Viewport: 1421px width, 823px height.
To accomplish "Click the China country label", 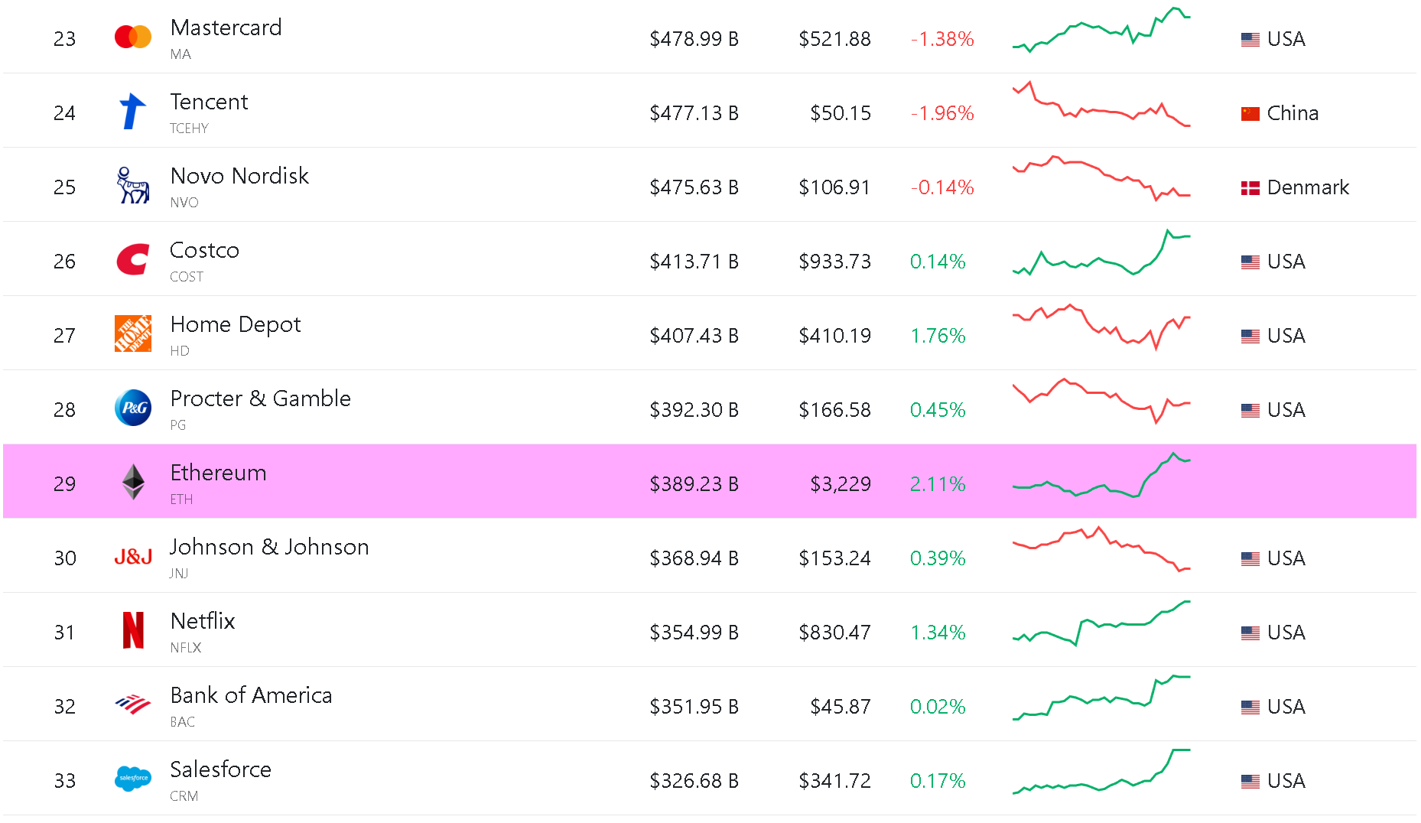I will click(x=1293, y=113).
